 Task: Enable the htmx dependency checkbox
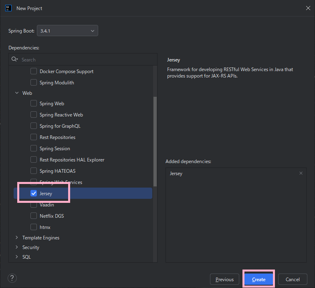tap(34, 227)
